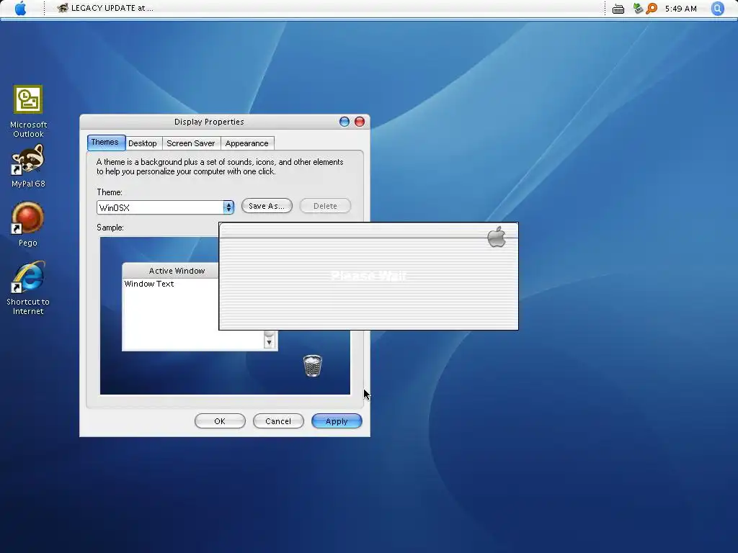The width and height of the screenshot is (738, 553).
Task: Click the recycle bin in theme sample
Action: [313, 366]
